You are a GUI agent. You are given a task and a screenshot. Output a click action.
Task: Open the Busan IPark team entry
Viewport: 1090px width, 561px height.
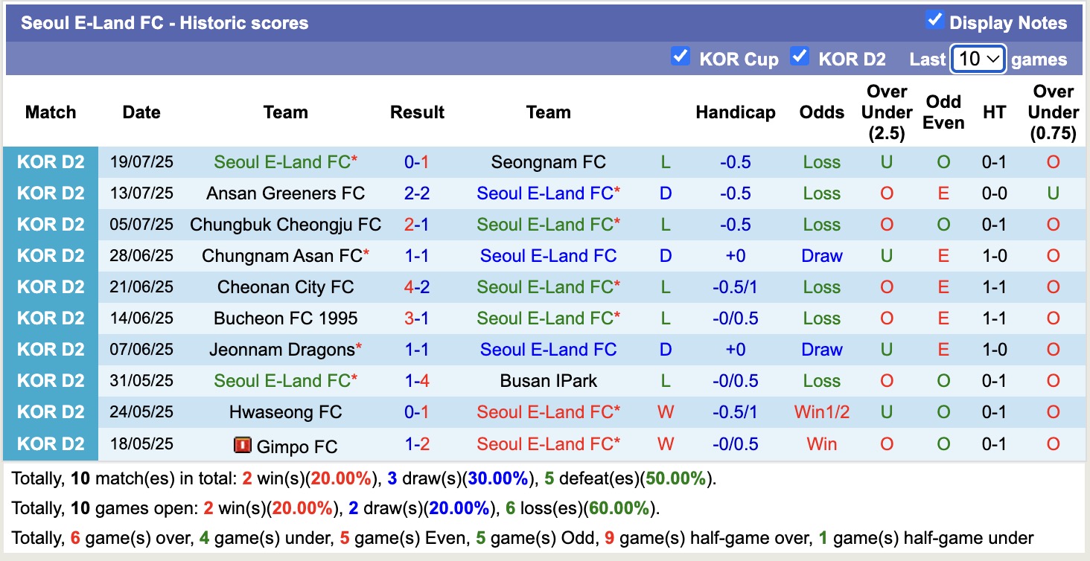(549, 380)
